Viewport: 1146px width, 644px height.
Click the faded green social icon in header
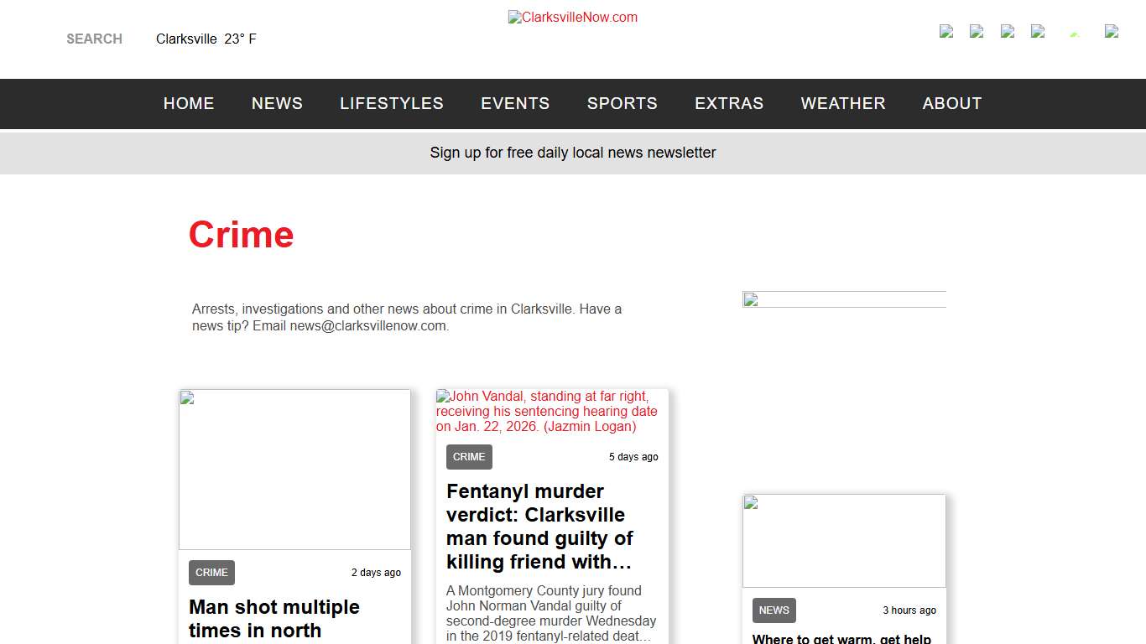pos(1074,34)
